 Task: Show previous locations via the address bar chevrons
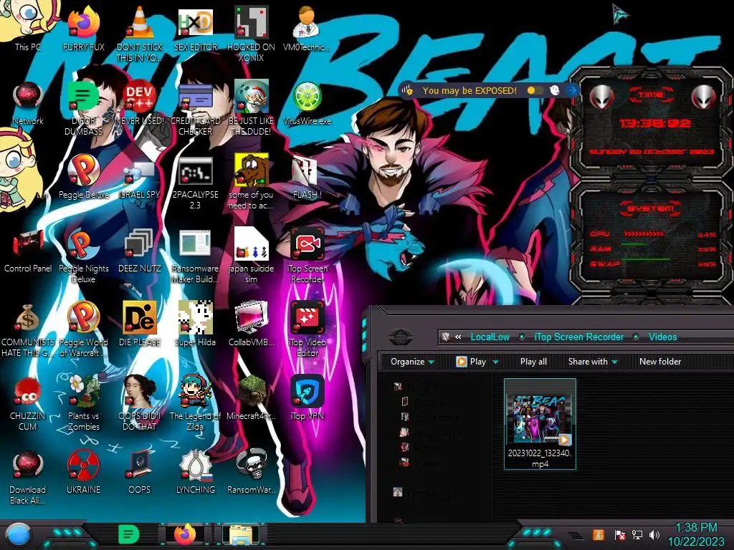(458, 337)
